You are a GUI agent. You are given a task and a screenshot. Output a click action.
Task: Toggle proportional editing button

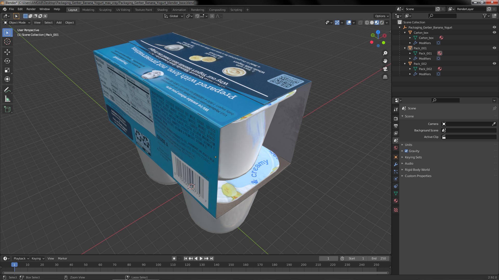coord(212,16)
